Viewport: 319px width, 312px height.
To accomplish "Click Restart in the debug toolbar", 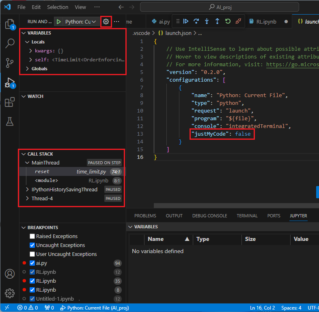I will point(228,21).
